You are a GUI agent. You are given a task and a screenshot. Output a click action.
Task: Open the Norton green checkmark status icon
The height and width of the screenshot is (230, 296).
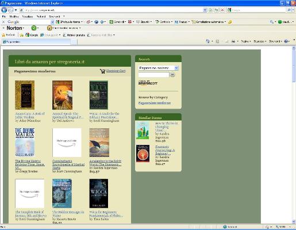34,28
